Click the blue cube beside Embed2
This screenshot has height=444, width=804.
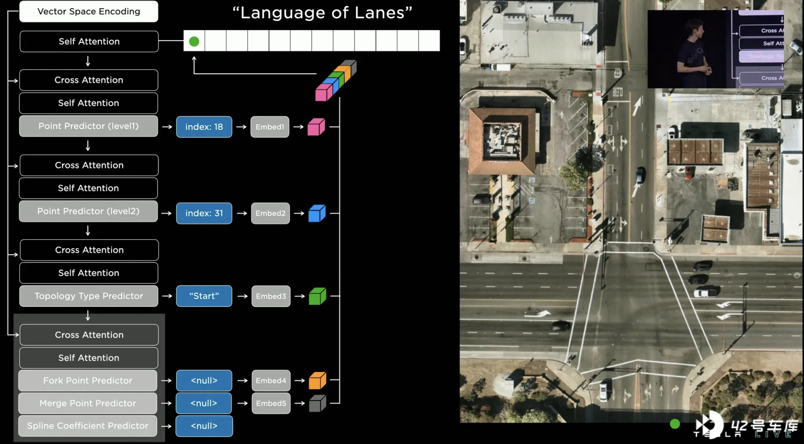(x=317, y=213)
